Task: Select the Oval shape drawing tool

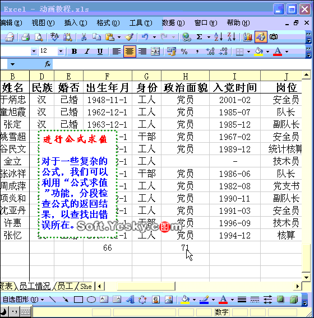Action: [x=91, y=300]
